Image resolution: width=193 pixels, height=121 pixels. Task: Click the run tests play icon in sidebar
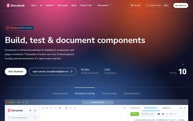(x=30, y=110)
